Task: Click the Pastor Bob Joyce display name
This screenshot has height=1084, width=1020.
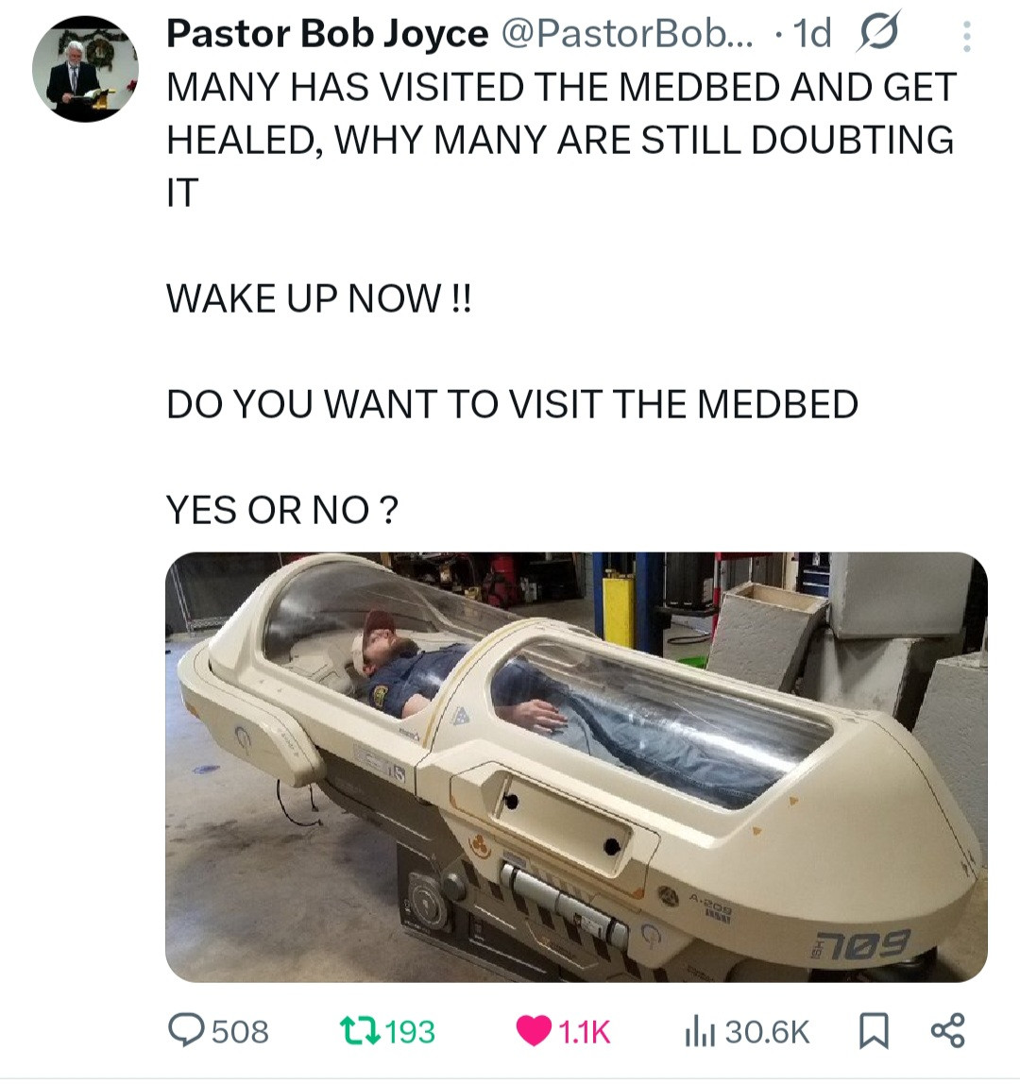Action: click(327, 33)
